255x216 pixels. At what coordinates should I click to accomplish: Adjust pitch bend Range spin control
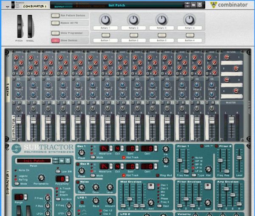[x=25, y=197]
